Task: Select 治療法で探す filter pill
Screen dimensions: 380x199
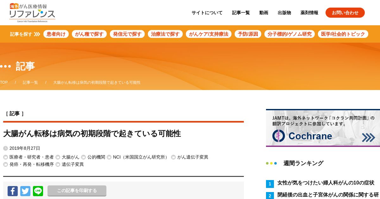Action: tap(165, 34)
